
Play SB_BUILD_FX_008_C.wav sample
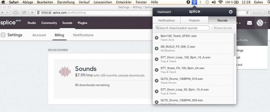[157, 48]
